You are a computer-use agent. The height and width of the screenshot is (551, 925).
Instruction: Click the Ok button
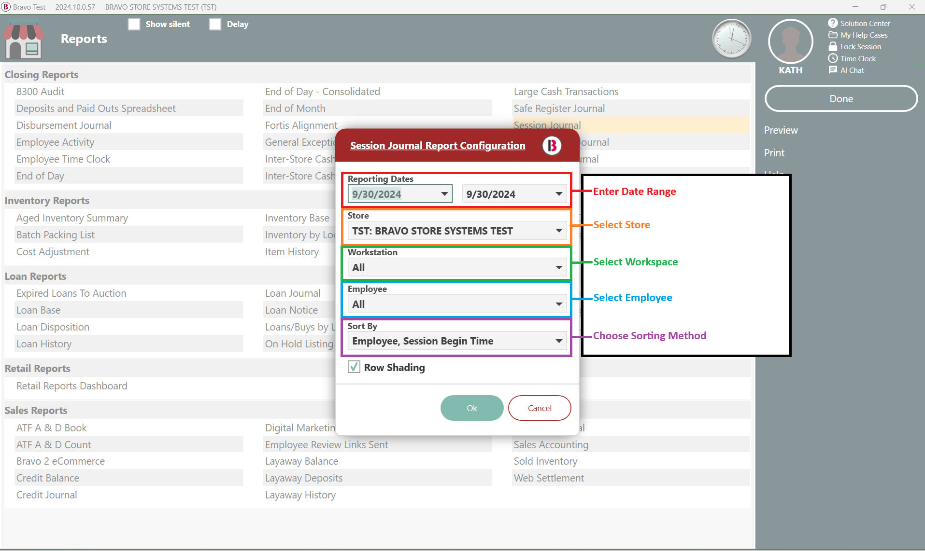472,408
